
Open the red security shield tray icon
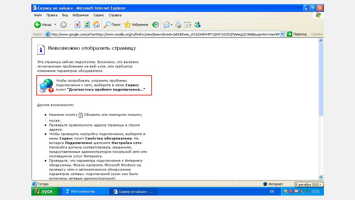click(x=291, y=191)
